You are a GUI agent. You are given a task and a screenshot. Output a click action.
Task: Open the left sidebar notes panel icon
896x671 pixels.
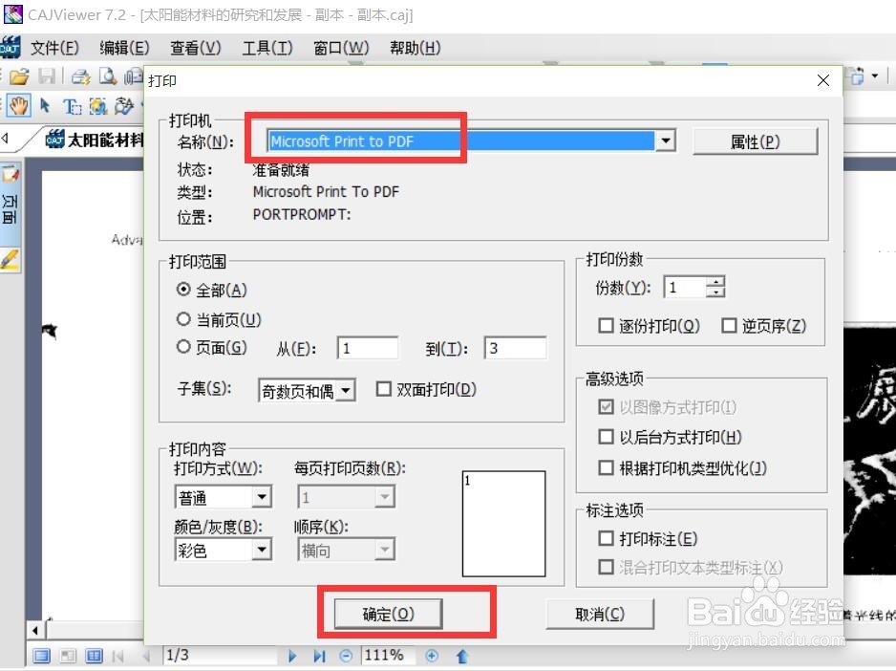[11, 173]
